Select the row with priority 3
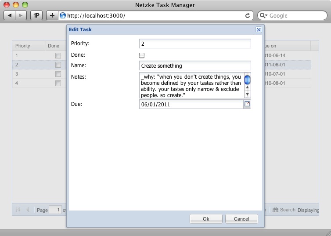 pyautogui.click(x=40, y=74)
